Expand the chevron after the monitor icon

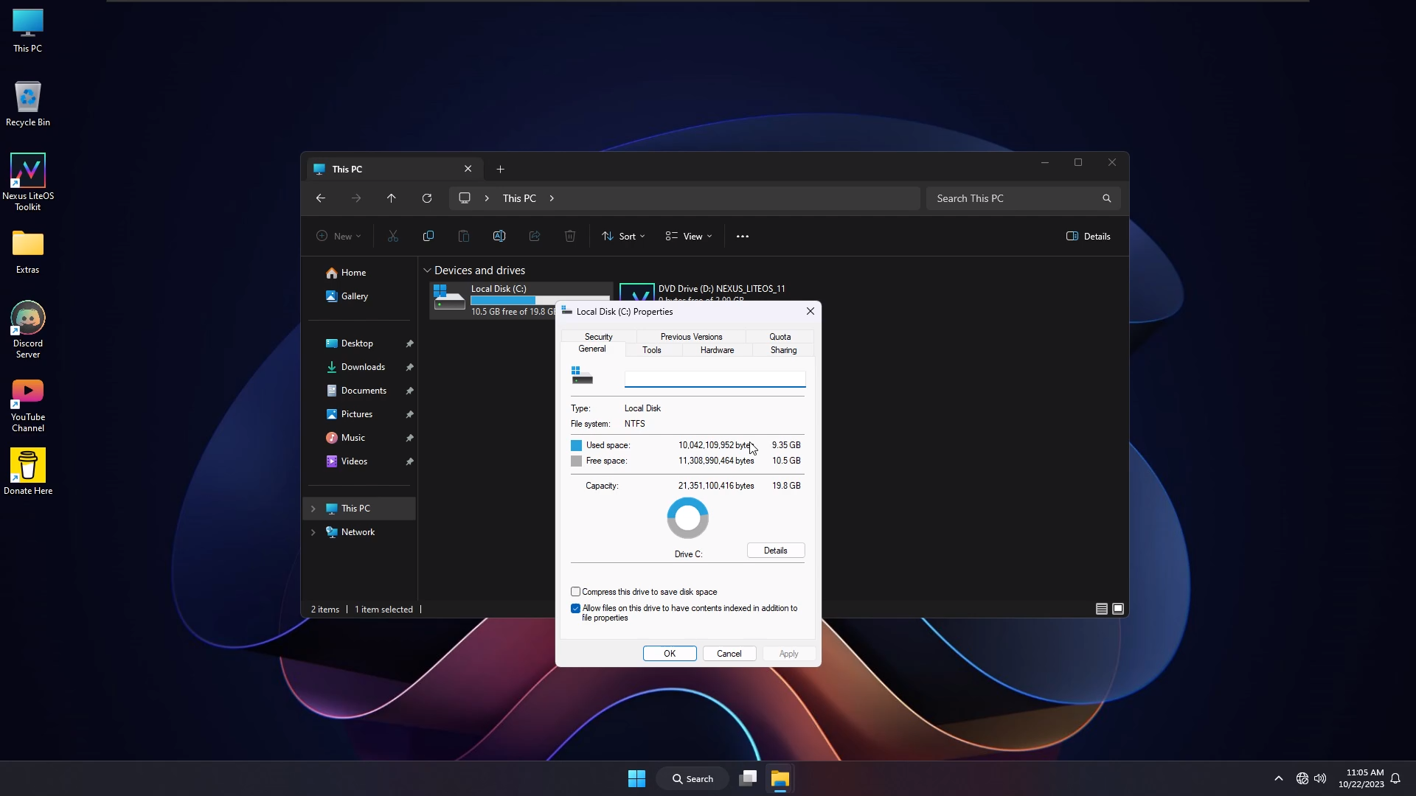487,198
